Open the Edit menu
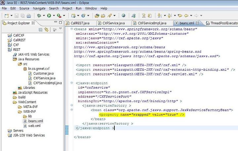The image size is (238, 151). tap(13, 8)
